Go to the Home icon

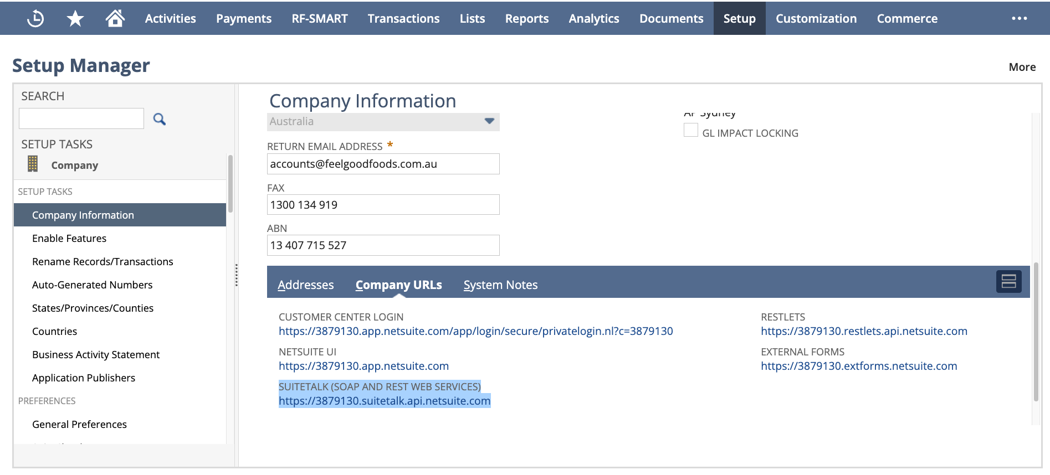(115, 18)
